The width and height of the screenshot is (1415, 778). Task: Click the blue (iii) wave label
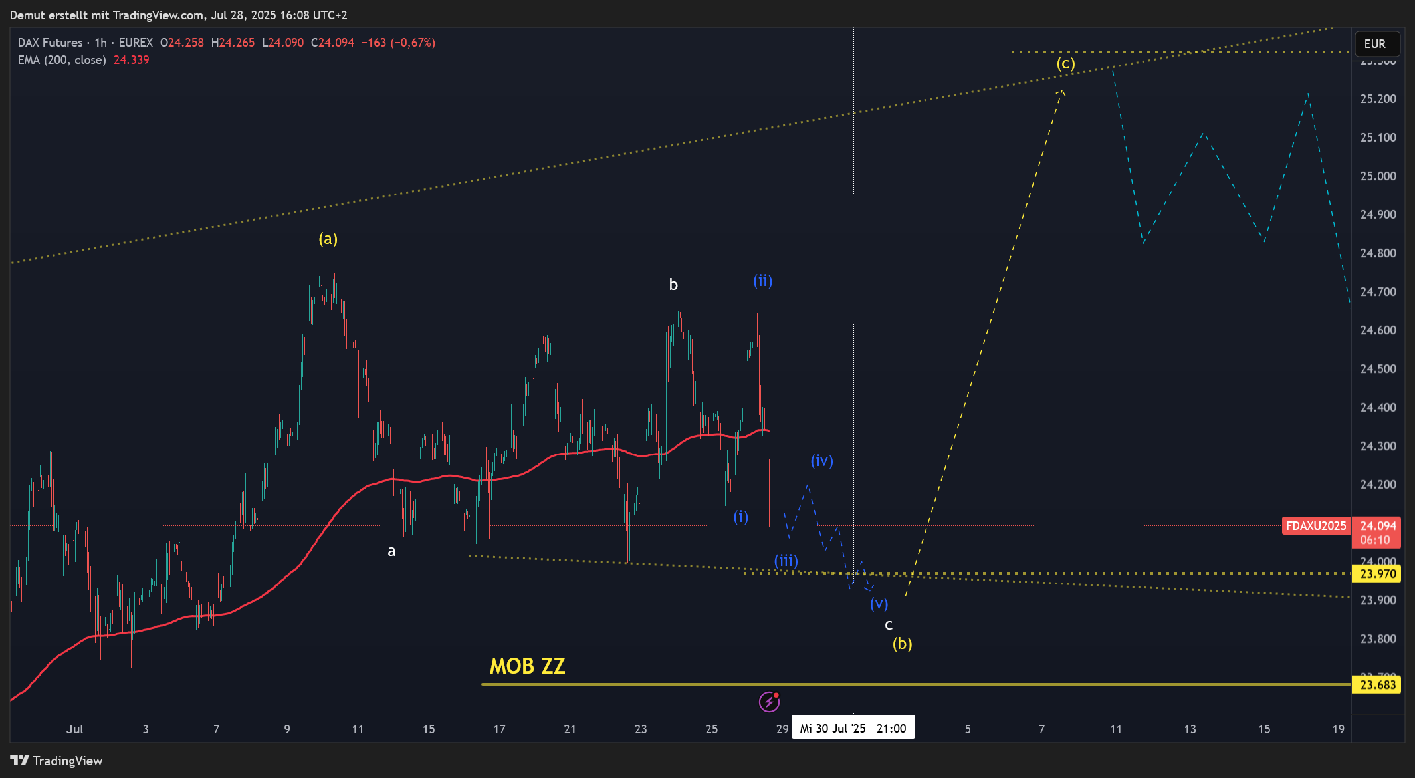786,561
